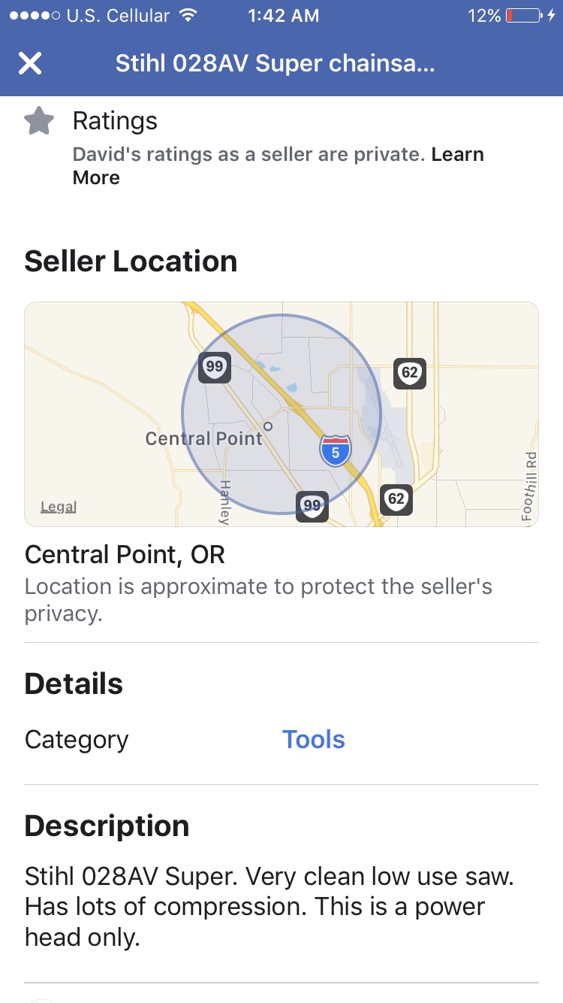
Task: Tap the Foothill Rd label on map
Action: tap(529, 486)
